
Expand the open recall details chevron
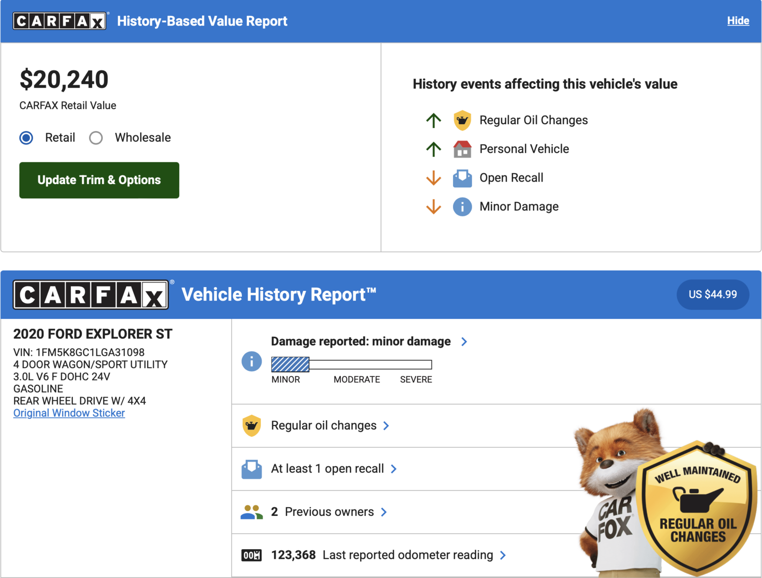tap(394, 469)
